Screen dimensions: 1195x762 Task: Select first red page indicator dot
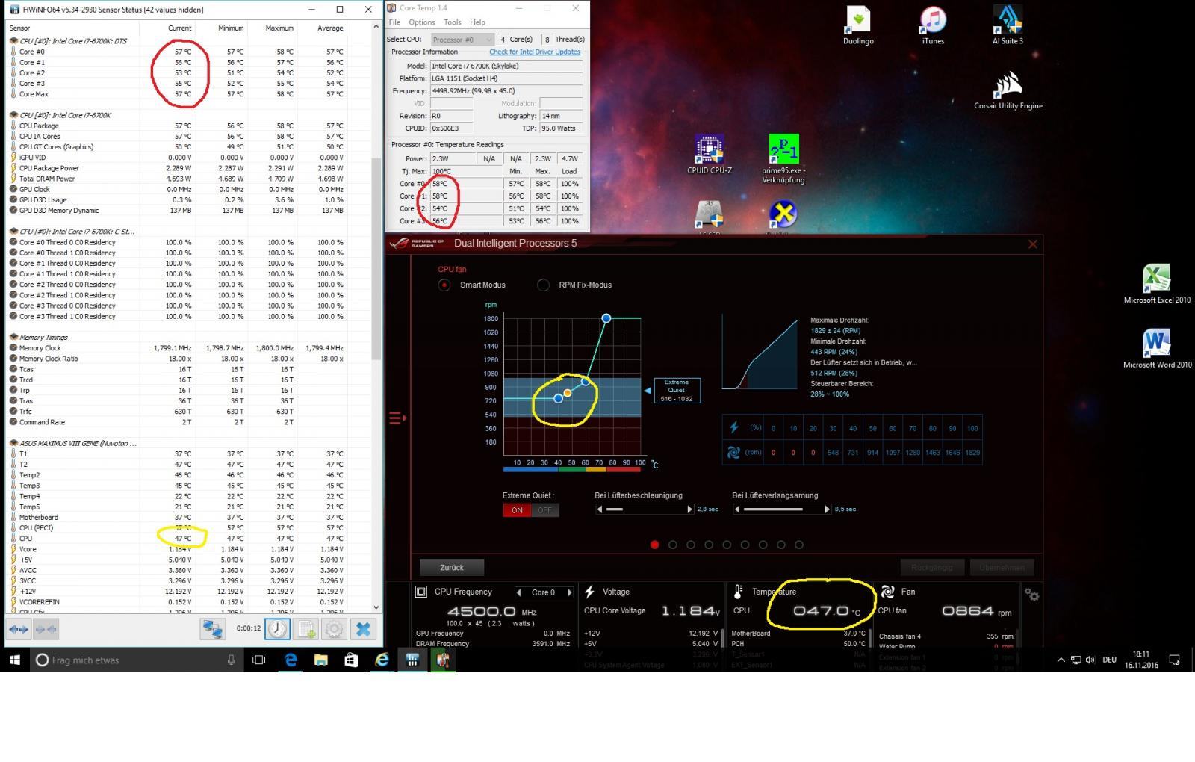(x=655, y=545)
